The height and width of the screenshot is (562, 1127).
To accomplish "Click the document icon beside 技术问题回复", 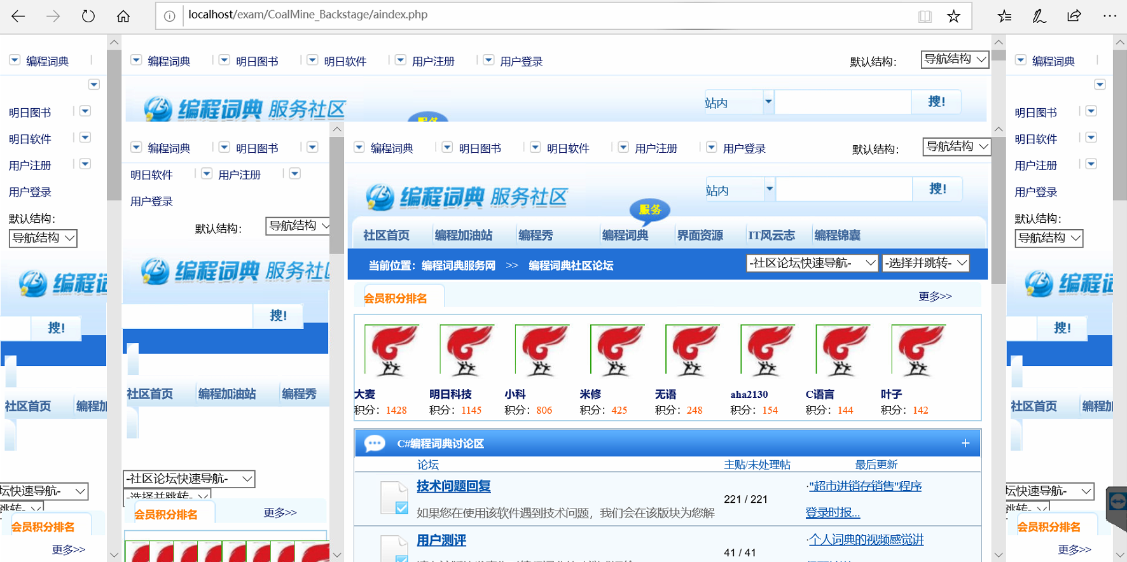I will [394, 498].
